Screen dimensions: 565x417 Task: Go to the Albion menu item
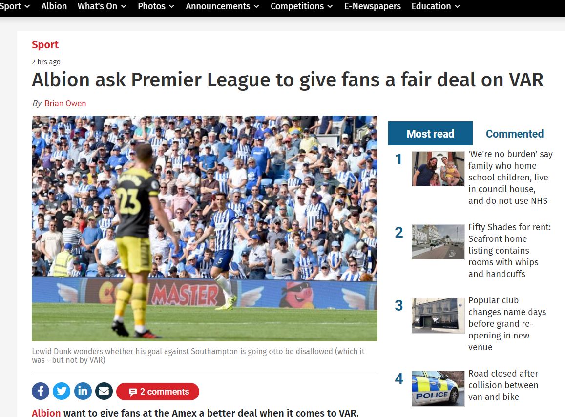coord(54,6)
